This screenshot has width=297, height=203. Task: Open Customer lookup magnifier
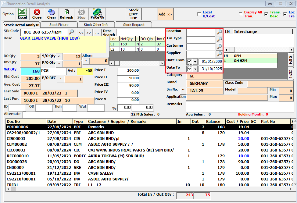(219, 47)
